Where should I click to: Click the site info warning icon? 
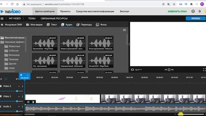(24, 4)
